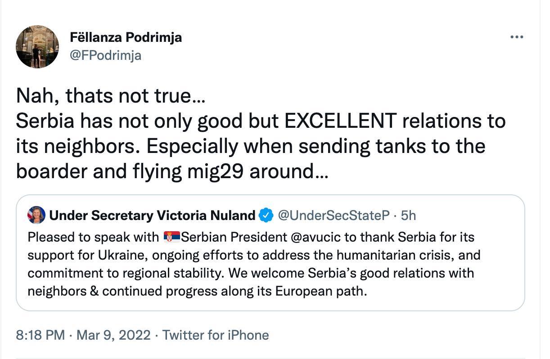This screenshot has height=359, width=550.
Task: Click Under Secretary Victoria Nuland name
Action: (x=152, y=216)
